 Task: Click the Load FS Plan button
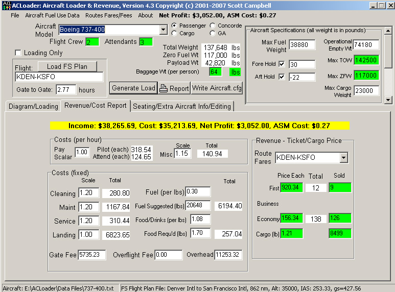67,66
